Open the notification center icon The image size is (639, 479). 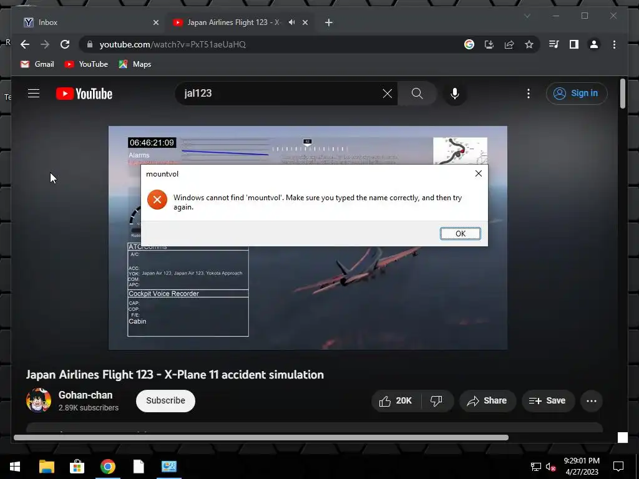(618, 467)
